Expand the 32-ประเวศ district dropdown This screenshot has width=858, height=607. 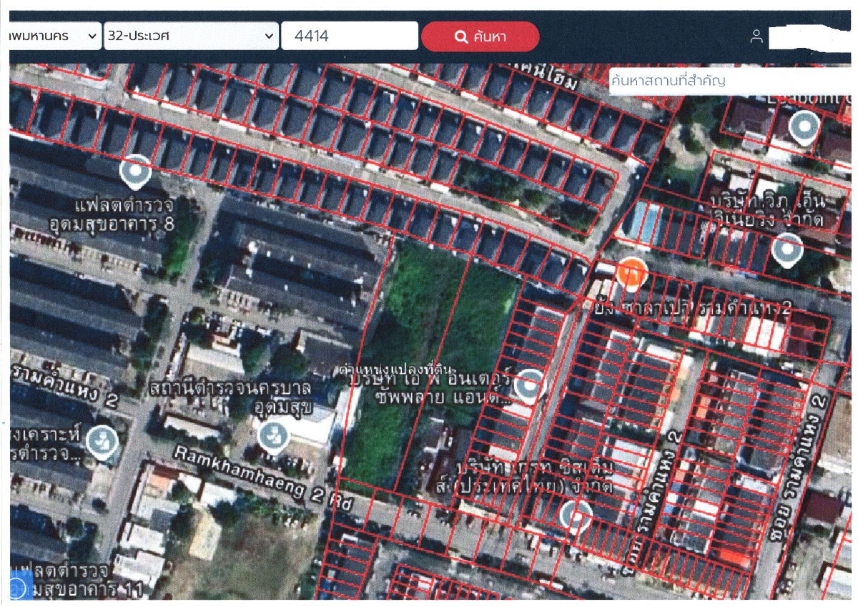tap(190, 36)
